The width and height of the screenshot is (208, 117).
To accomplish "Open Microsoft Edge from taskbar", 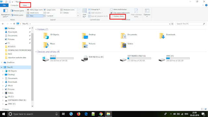I will pos(86,114).
